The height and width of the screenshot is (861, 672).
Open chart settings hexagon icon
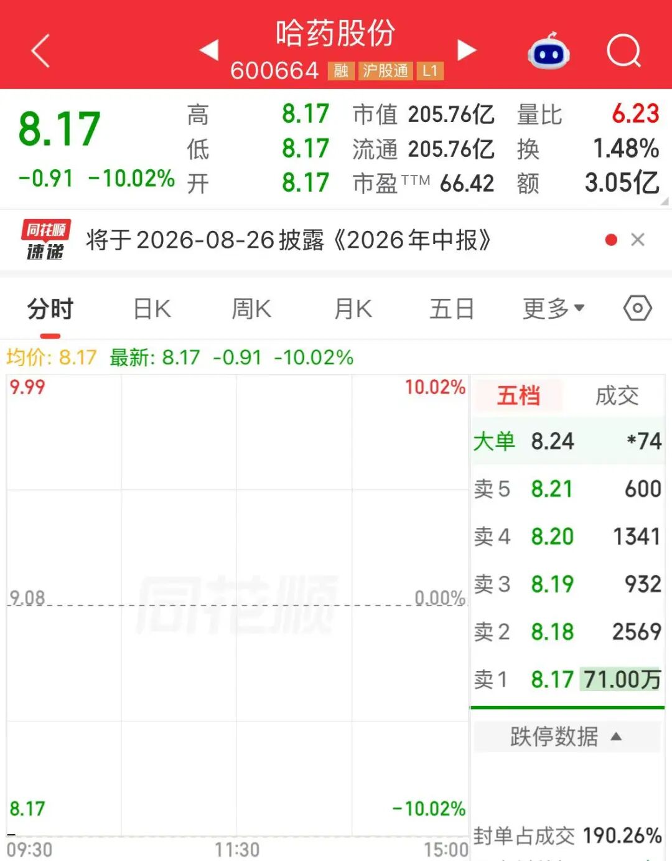click(638, 308)
